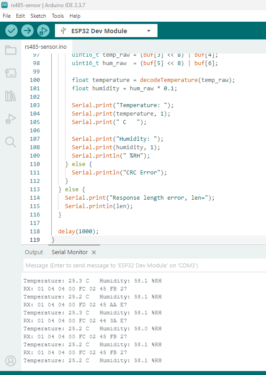This screenshot has height=375, width=266.
Task: Close the Serial Monitor tab
Action: click(94, 252)
